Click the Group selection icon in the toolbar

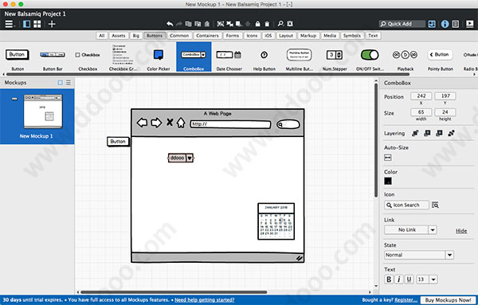tap(221, 24)
